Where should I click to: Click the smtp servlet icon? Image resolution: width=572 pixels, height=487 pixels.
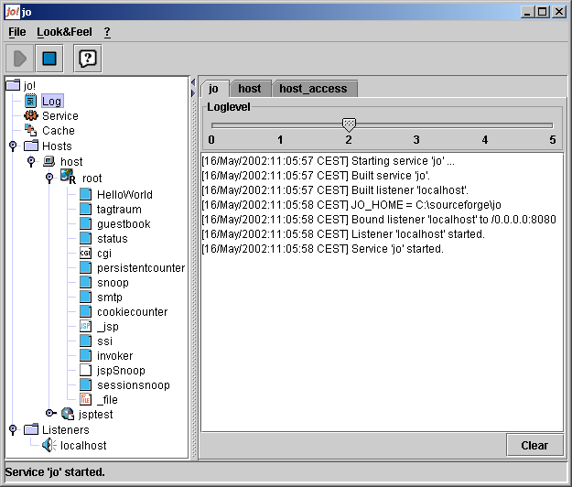pos(85,297)
